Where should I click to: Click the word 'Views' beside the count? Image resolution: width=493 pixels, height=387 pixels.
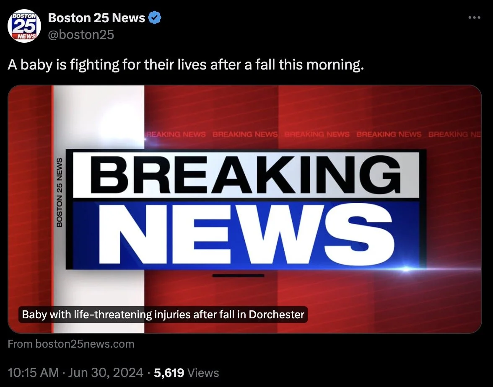203,373
